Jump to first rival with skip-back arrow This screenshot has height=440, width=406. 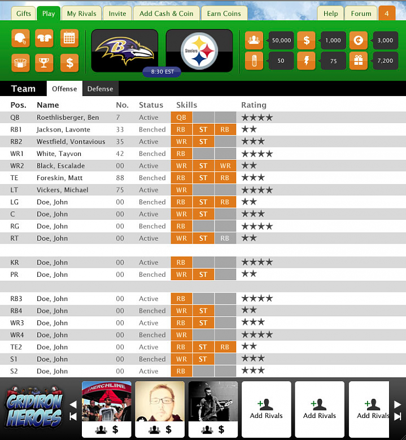73,417
